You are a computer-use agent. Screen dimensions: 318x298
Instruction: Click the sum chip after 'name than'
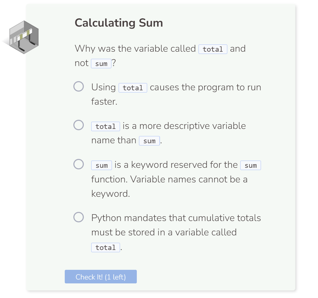pos(150,141)
